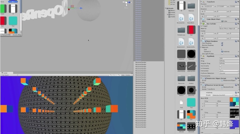The height and width of the screenshot is (134, 240).
Task: Toggle the Cast Shadows checkbox
Action: point(222,43)
